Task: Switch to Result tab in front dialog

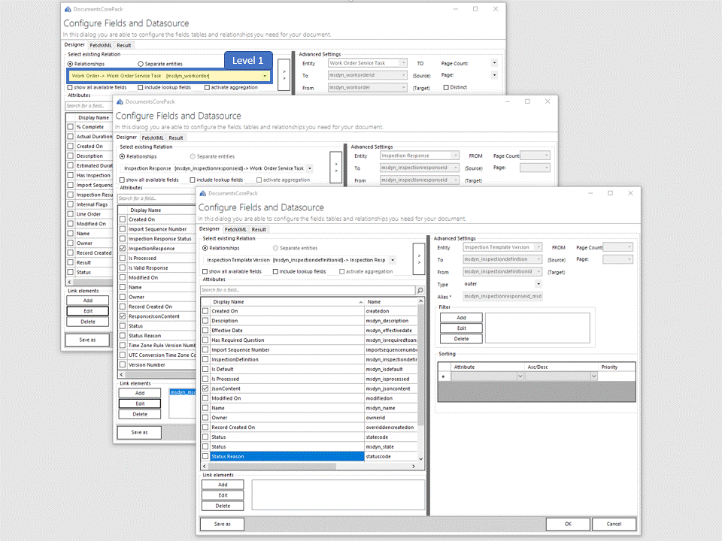Action: click(259, 230)
